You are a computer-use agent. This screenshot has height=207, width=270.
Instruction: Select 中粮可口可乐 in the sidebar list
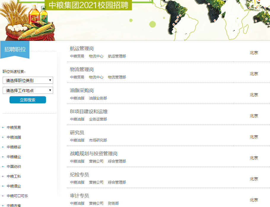click(18, 196)
